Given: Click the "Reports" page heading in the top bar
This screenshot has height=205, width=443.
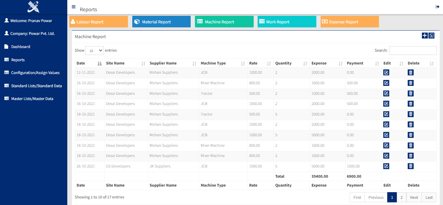Looking at the screenshot, I should click(x=88, y=10).
